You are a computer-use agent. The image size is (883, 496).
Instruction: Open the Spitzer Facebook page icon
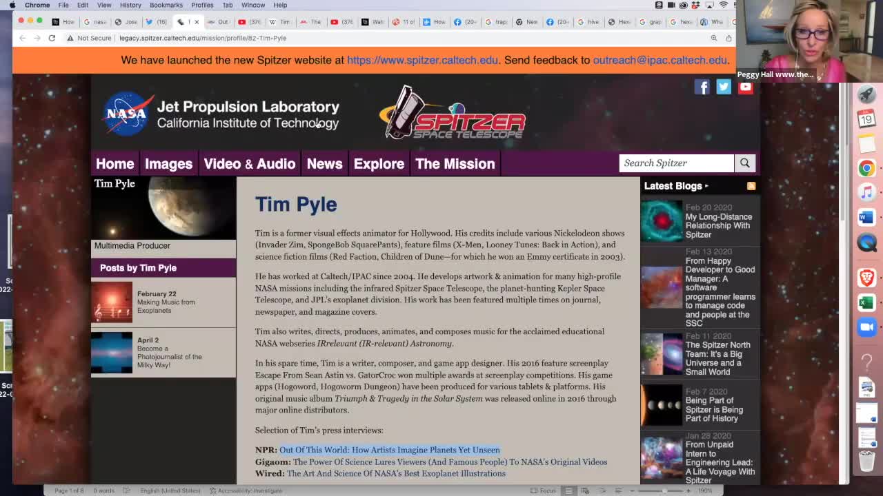(x=702, y=87)
